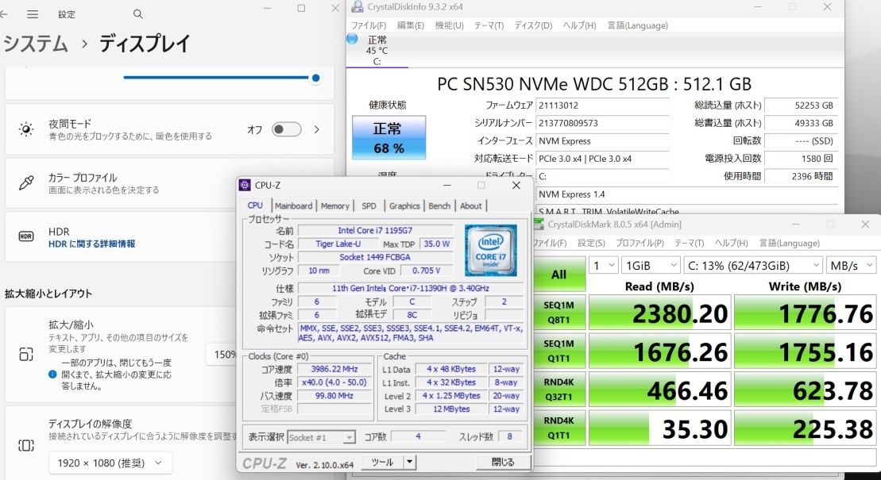Switch to the Mainboard tab in CPU-Z
The height and width of the screenshot is (480, 881).
(293, 206)
